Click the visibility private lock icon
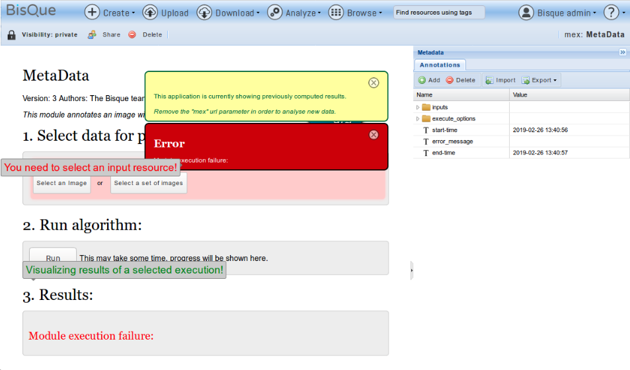Screen dimensions: 630x370 click(11, 35)
